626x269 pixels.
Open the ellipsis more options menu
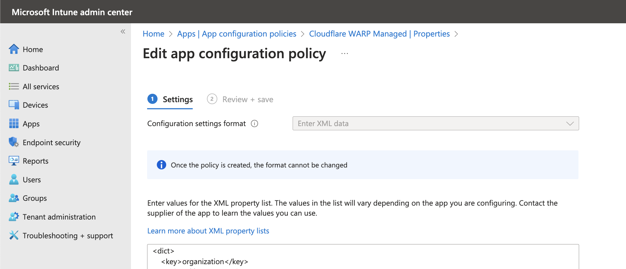345,53
